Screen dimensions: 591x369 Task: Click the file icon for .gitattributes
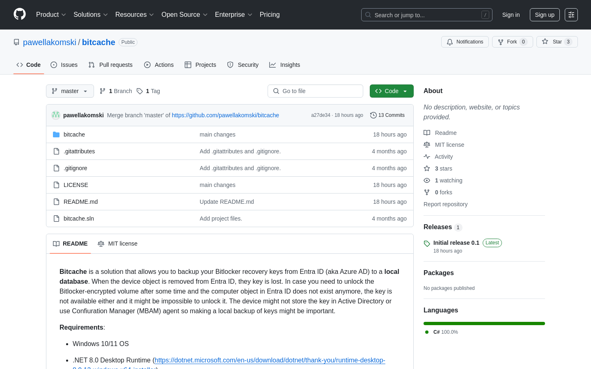click(x=56, y=151)
